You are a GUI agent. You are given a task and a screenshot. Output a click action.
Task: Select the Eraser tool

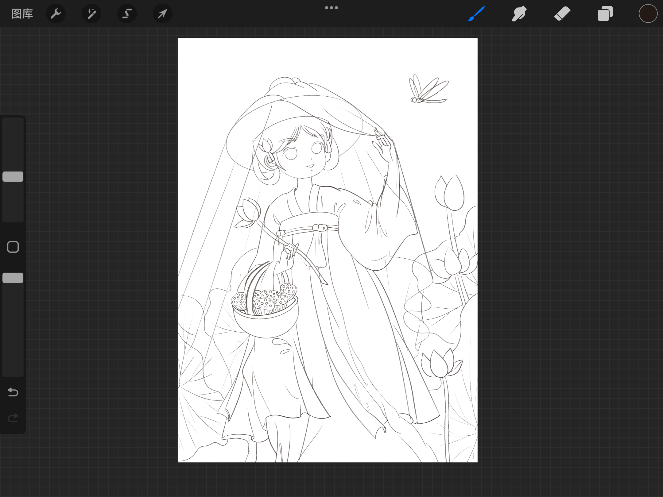coord(562,14)
